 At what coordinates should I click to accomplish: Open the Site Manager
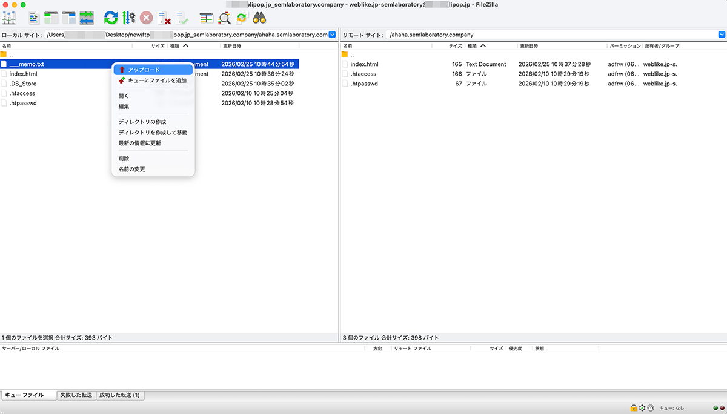[9, 18]
